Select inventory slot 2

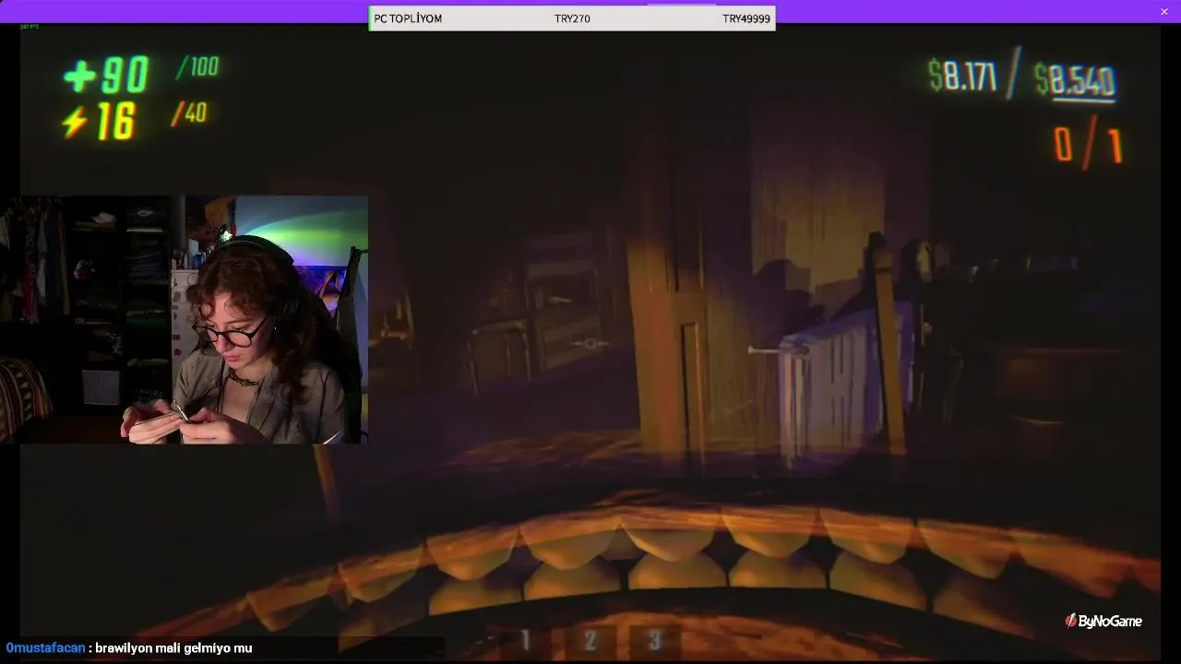(590, 639)
